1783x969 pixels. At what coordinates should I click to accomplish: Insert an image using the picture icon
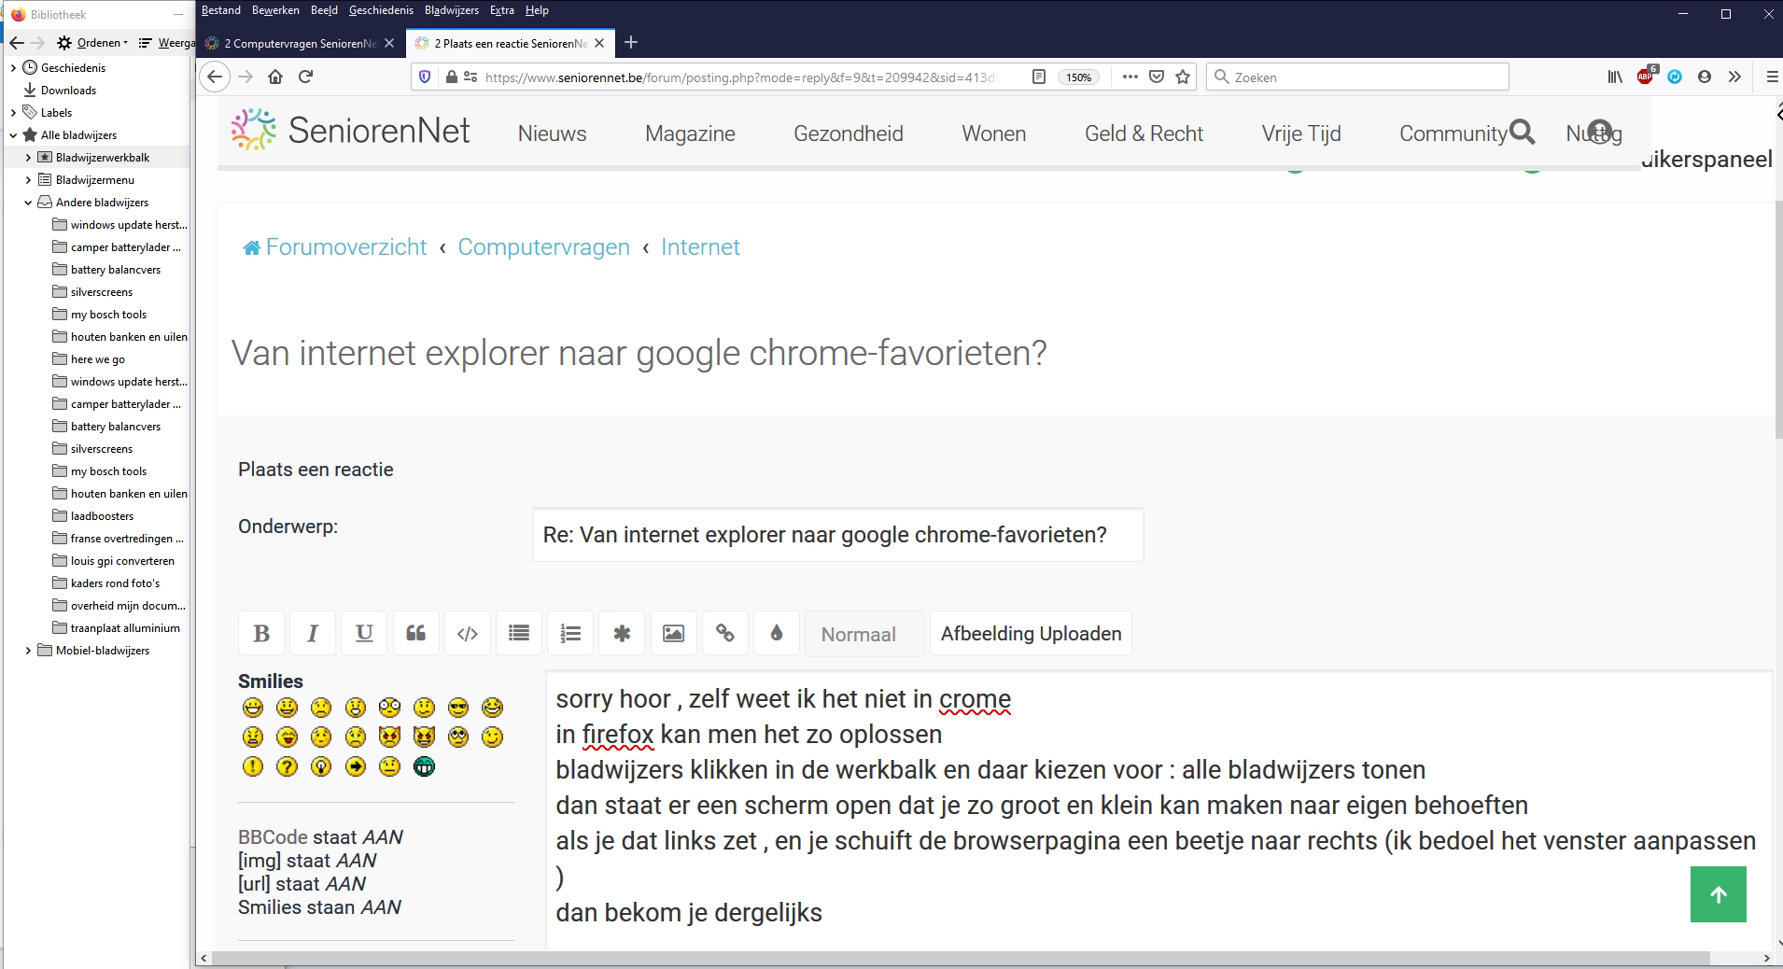673,634
